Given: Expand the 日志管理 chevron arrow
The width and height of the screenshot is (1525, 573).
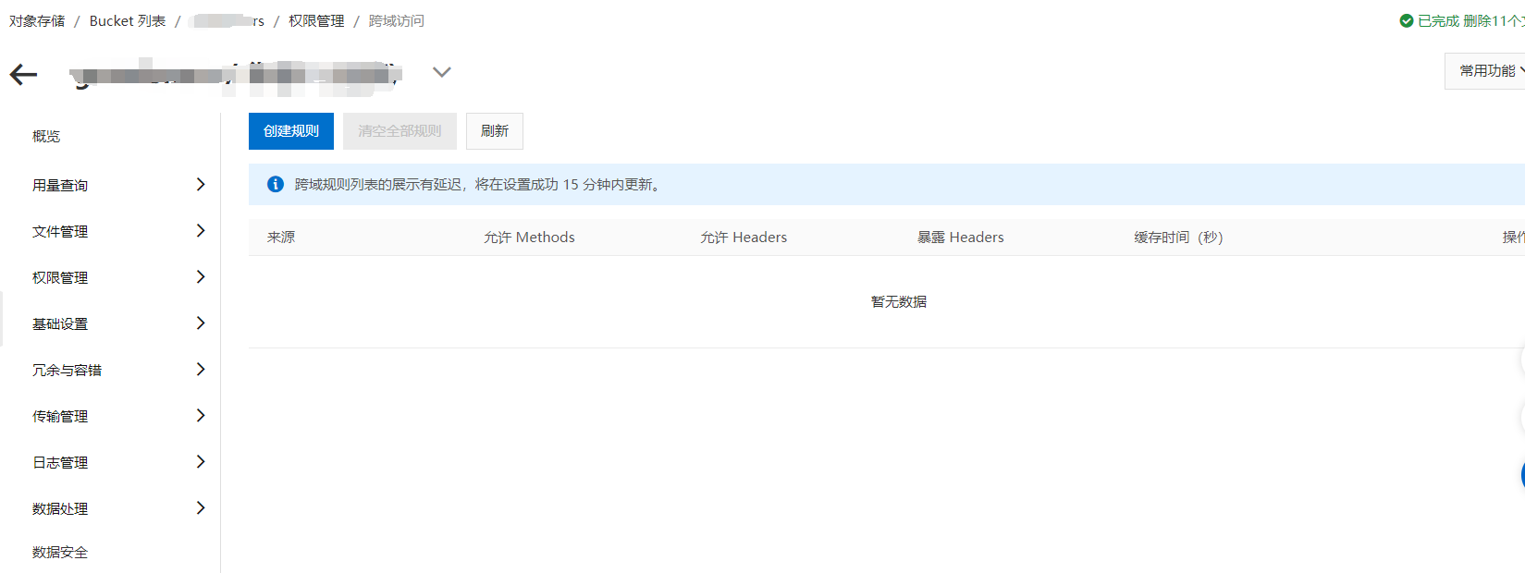Looking at the screenshot, I should [x=201, y=462].
